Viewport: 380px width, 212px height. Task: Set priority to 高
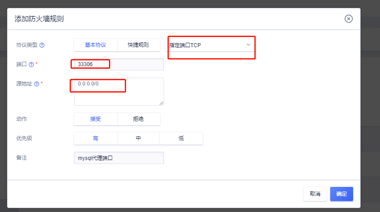96,138
